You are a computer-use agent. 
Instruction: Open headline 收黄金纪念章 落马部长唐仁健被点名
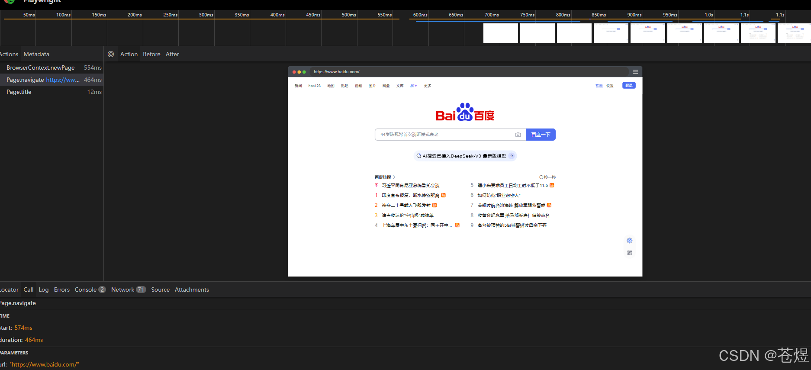point(513,215)
